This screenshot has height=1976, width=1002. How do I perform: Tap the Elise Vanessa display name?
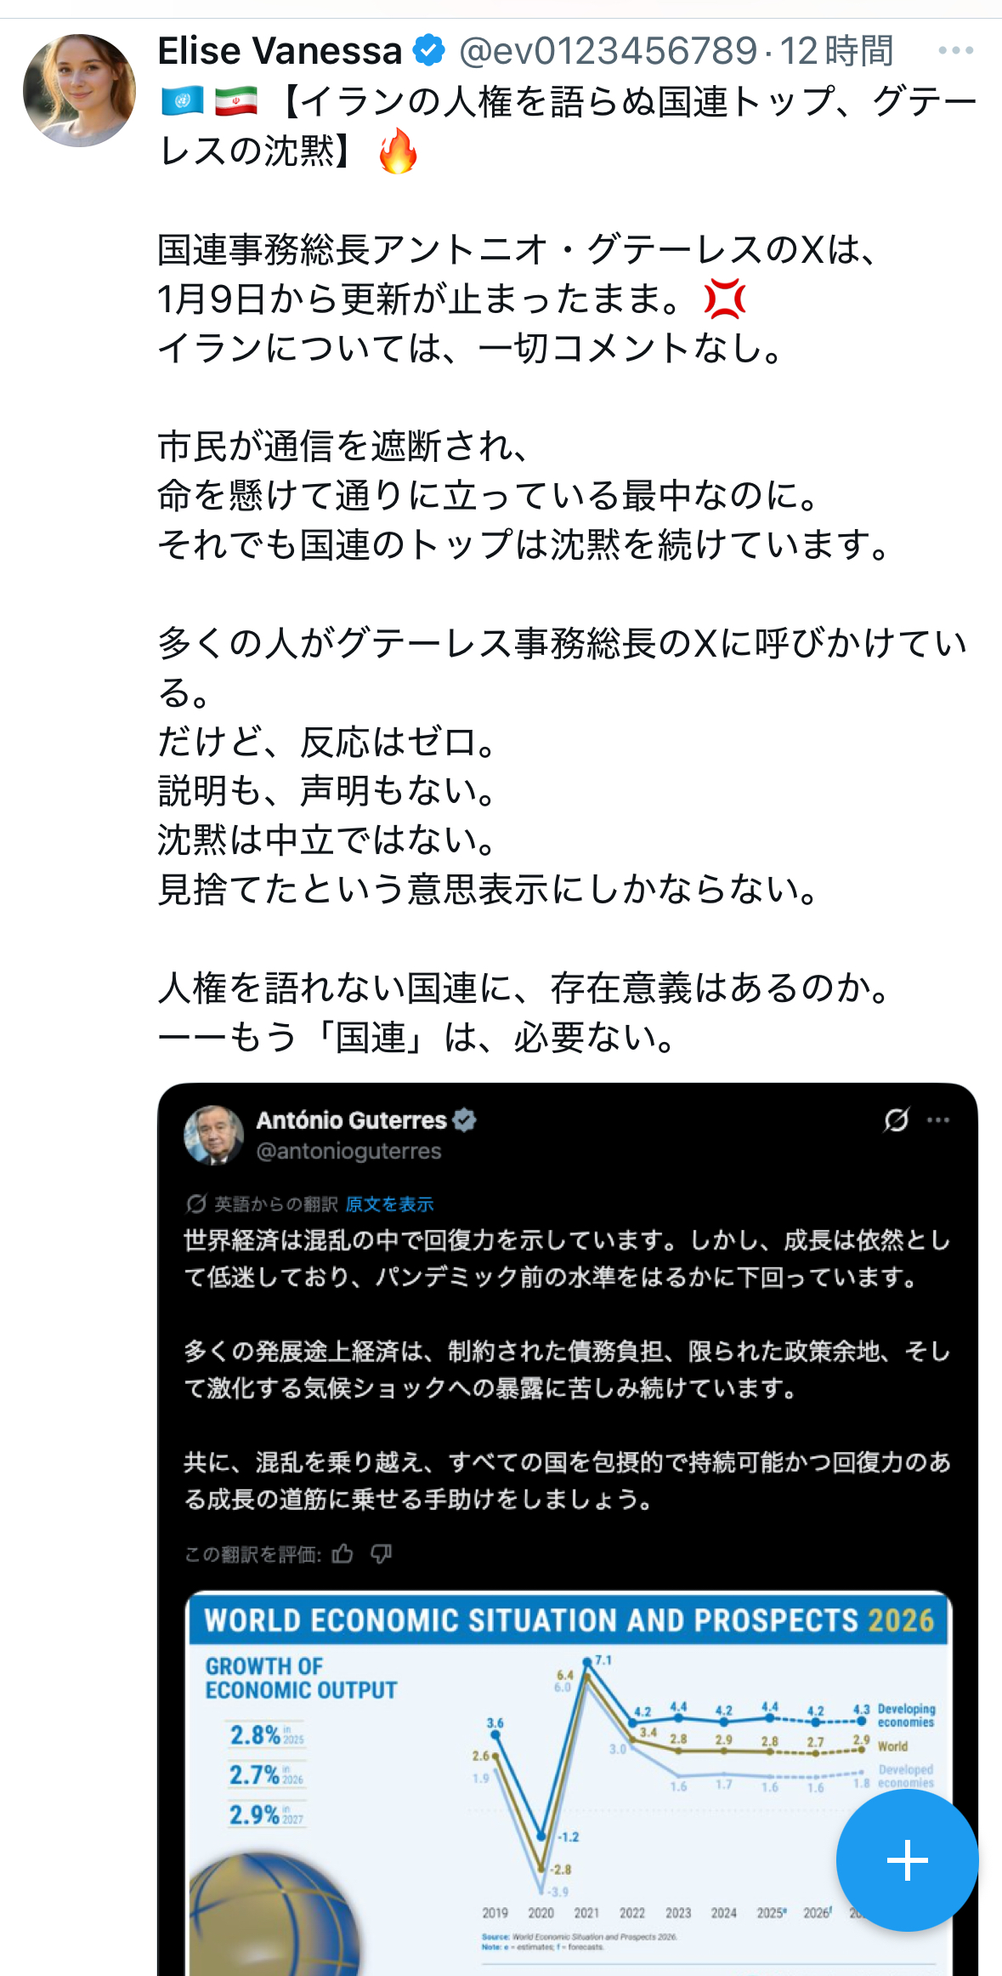point(280,51)
